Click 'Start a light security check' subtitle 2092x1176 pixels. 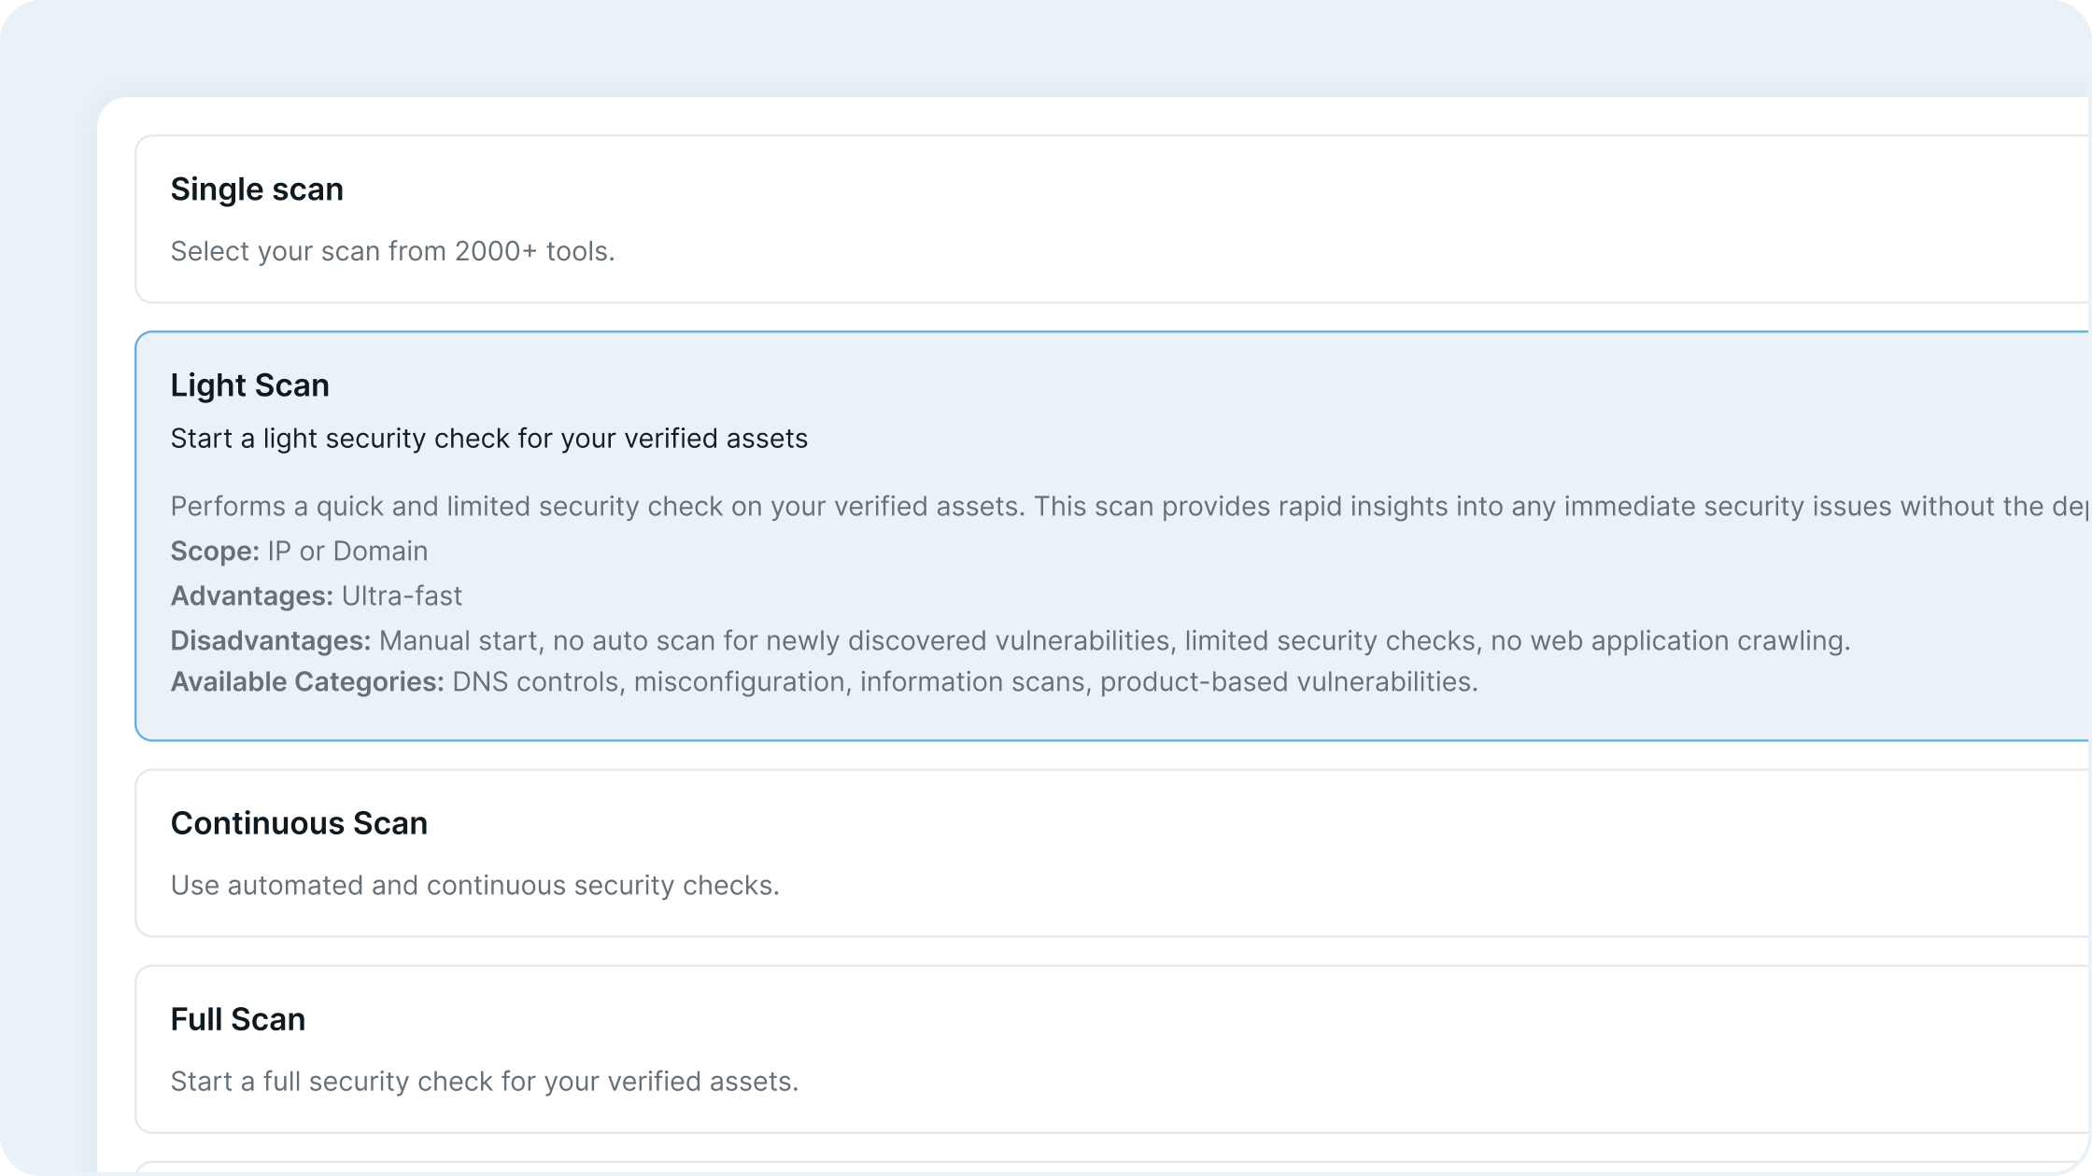coord(488,439)
